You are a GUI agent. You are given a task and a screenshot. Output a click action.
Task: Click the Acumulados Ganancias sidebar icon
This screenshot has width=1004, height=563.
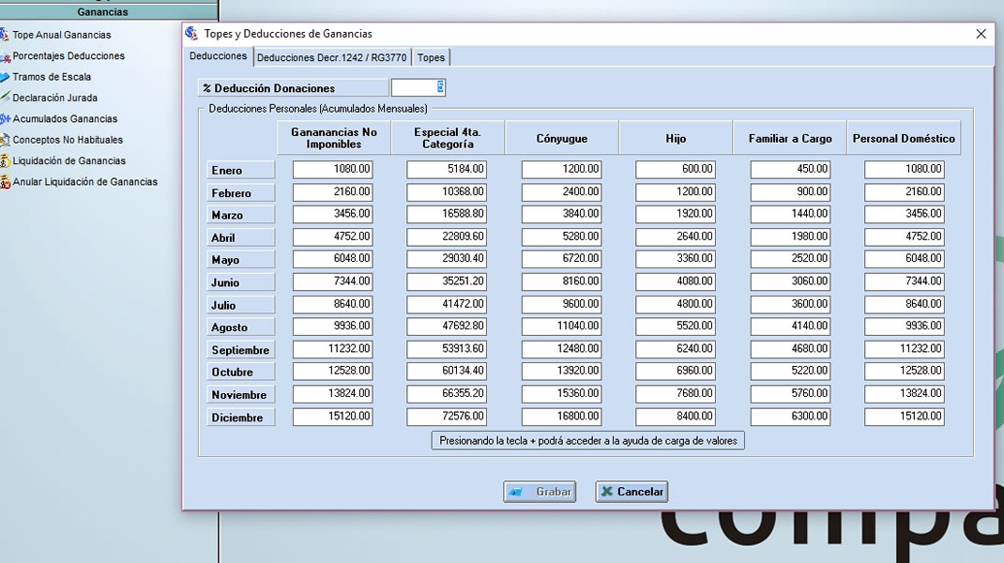pyautogui.click(x=5, y=118)
